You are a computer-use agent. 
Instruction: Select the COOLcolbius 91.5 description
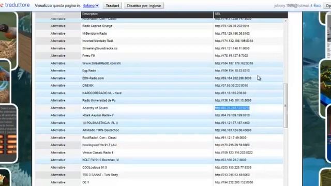coord(95,167)
